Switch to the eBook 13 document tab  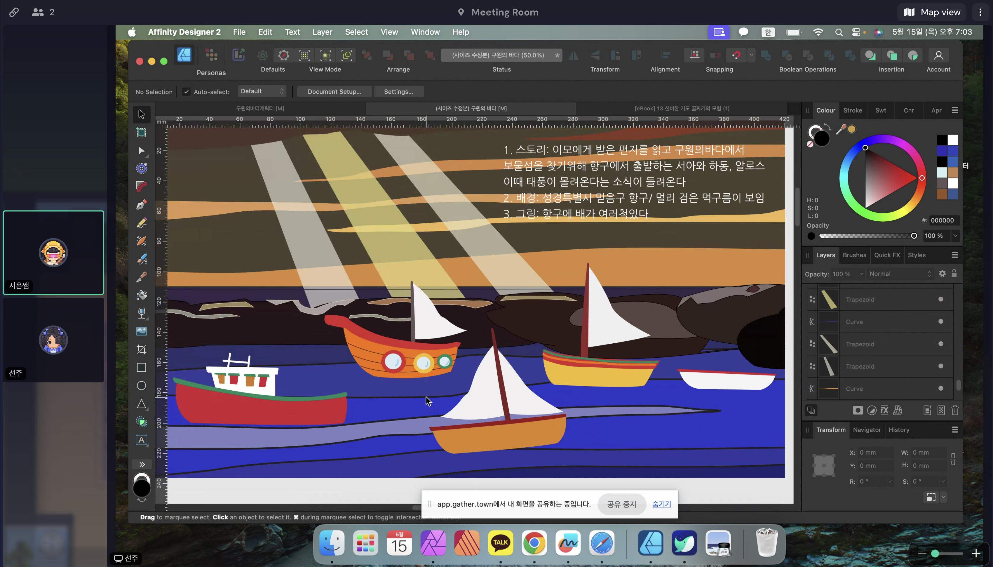tap(682, 108)
